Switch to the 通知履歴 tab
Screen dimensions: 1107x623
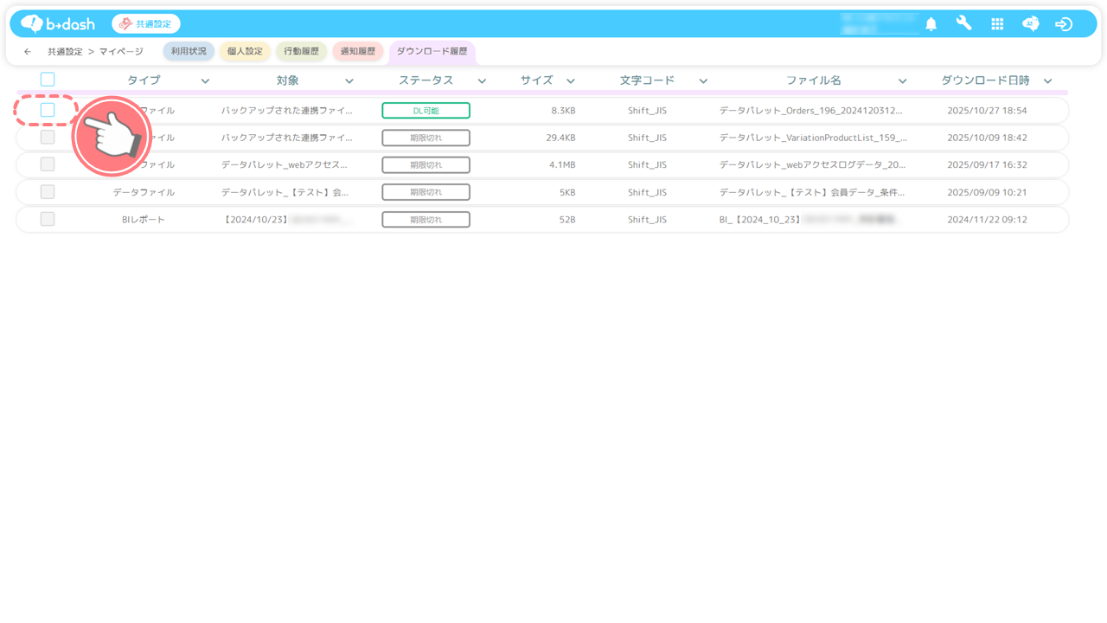point(357,52)
